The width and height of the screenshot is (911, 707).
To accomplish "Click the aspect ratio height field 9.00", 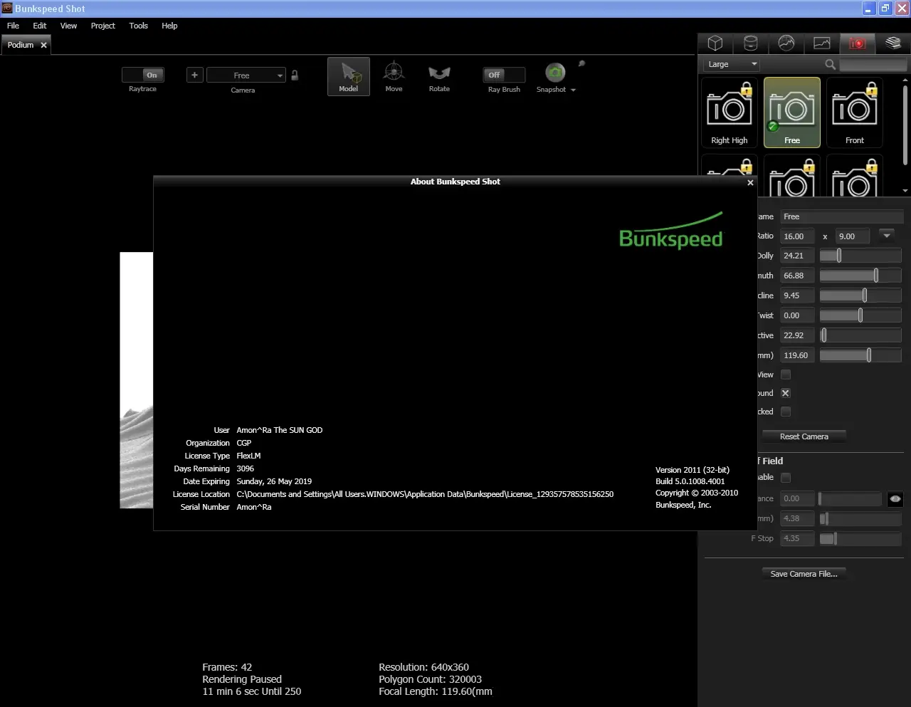I will tap(853, 236).
